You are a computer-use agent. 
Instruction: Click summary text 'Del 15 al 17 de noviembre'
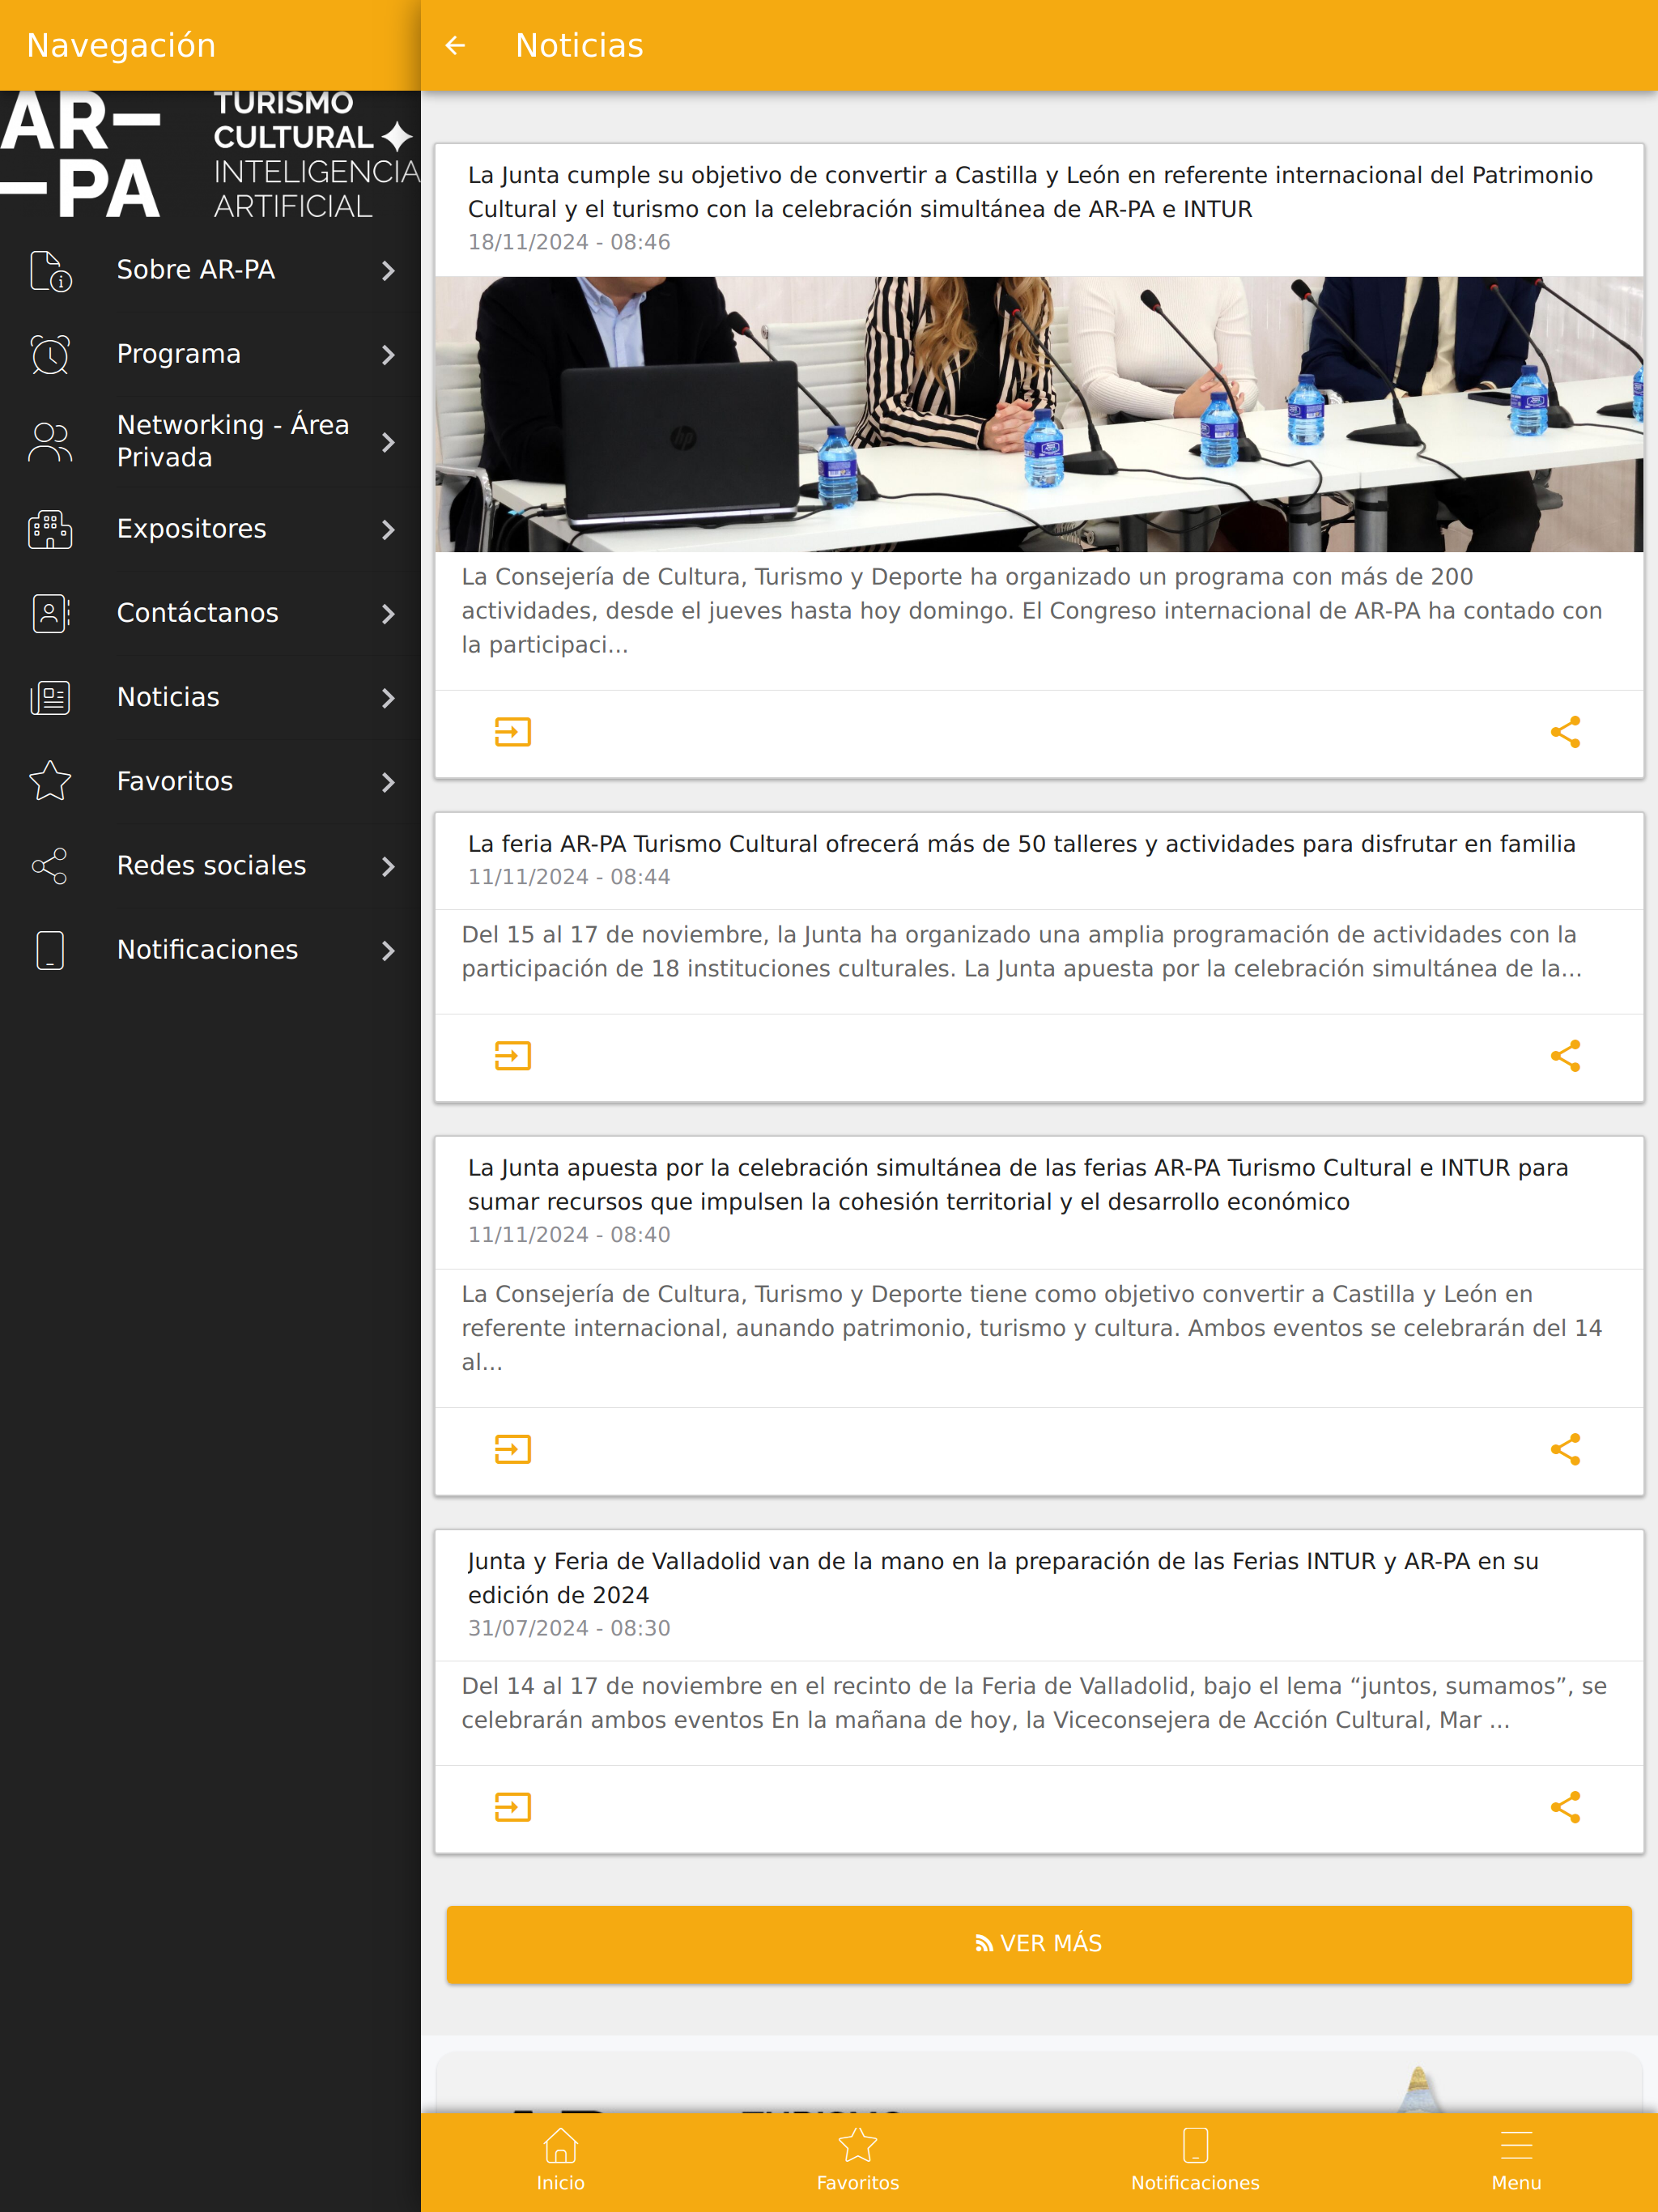click(1021, 951)
